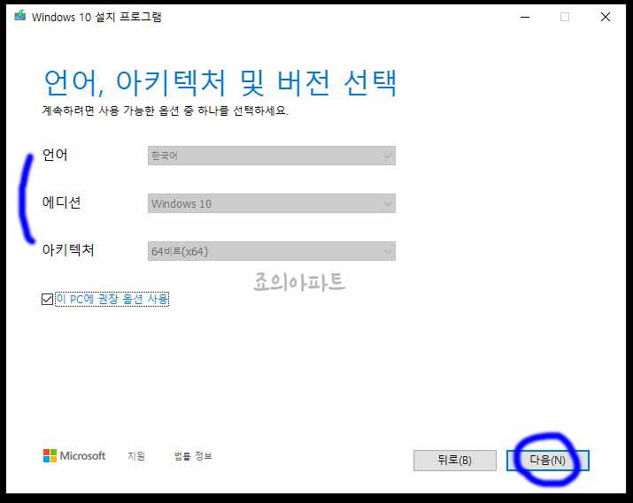Viewport: 633px width, 503px height.
Task: Open the 지원 link
Action: [136, 456]
